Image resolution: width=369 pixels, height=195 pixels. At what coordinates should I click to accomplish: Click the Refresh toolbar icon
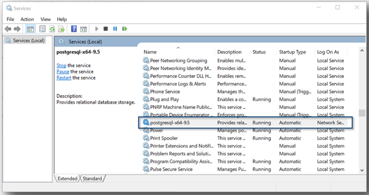point(52,29)
